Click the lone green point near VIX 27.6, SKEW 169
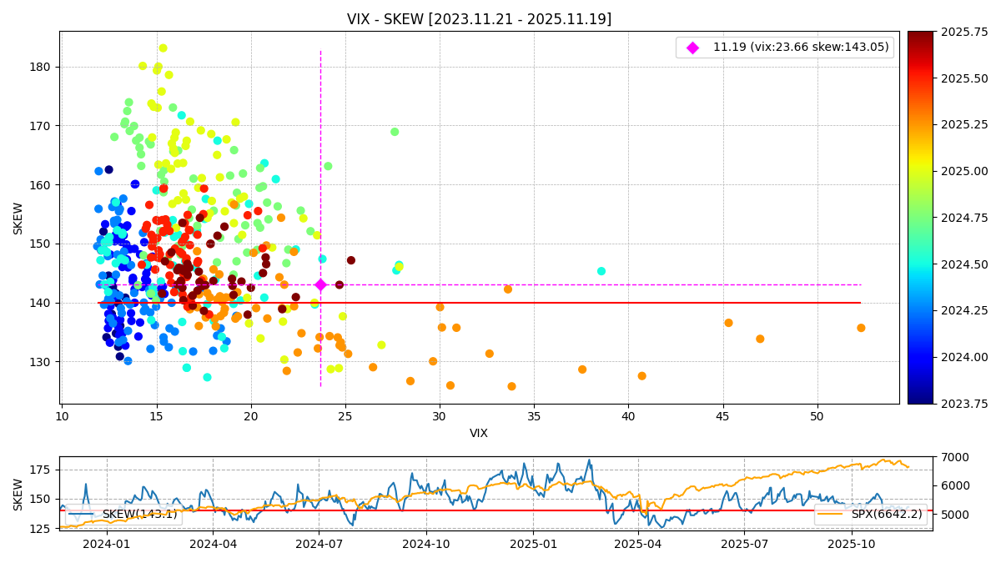 pos(395,132)
